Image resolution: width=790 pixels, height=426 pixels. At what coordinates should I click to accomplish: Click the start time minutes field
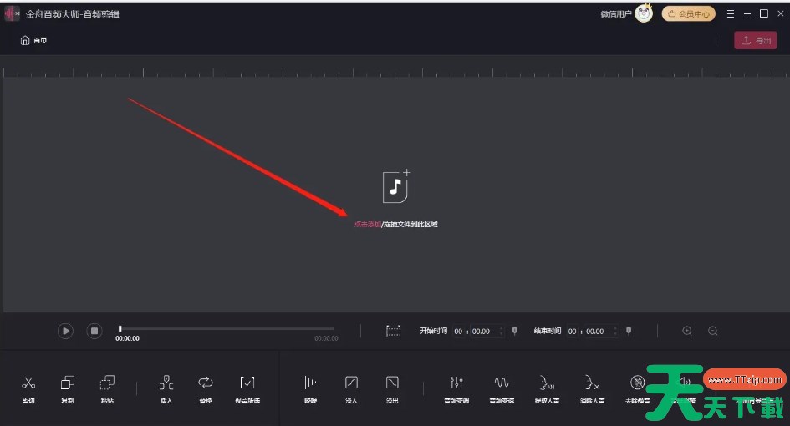[458, 332]
